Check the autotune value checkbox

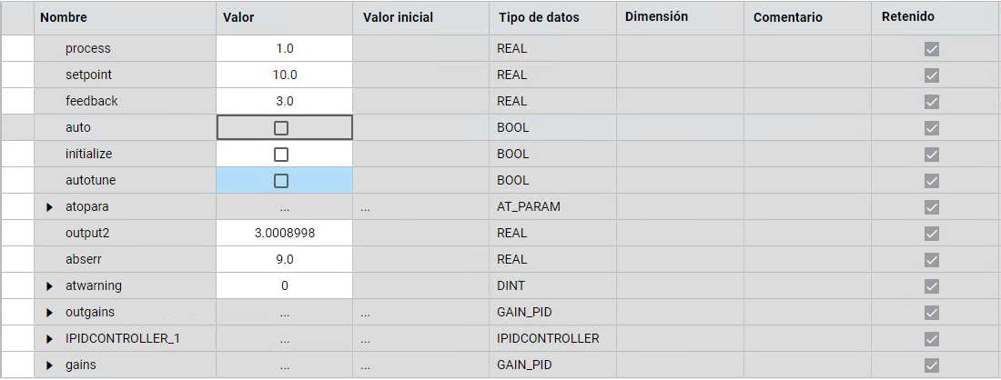(x=281, y=181)
